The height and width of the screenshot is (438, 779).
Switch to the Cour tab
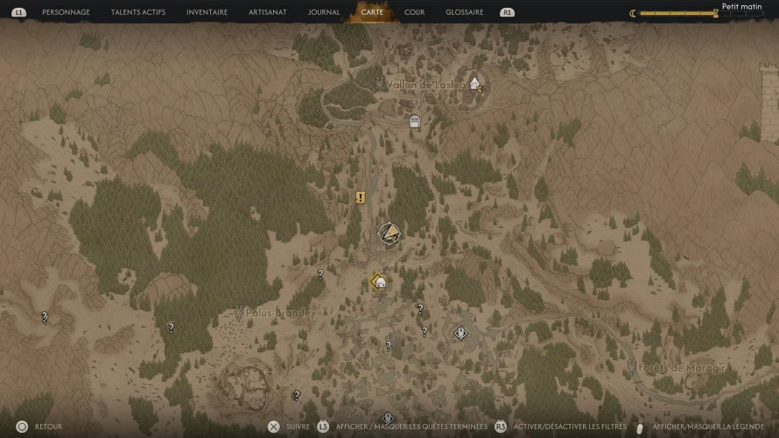(x=414, y=12)
